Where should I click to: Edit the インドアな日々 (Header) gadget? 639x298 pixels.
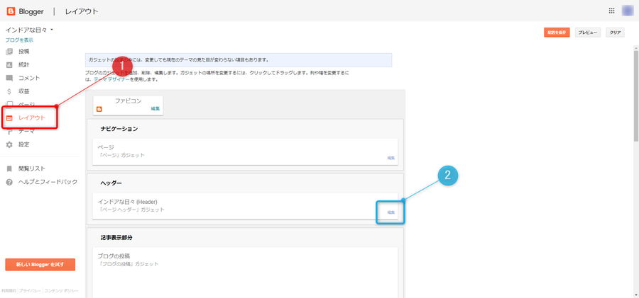coord(390,212)
